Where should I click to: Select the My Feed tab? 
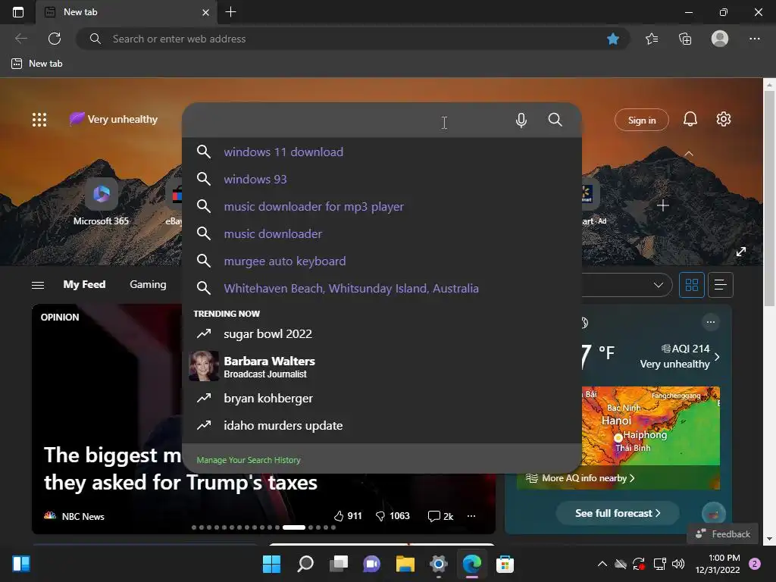(84, 285)
